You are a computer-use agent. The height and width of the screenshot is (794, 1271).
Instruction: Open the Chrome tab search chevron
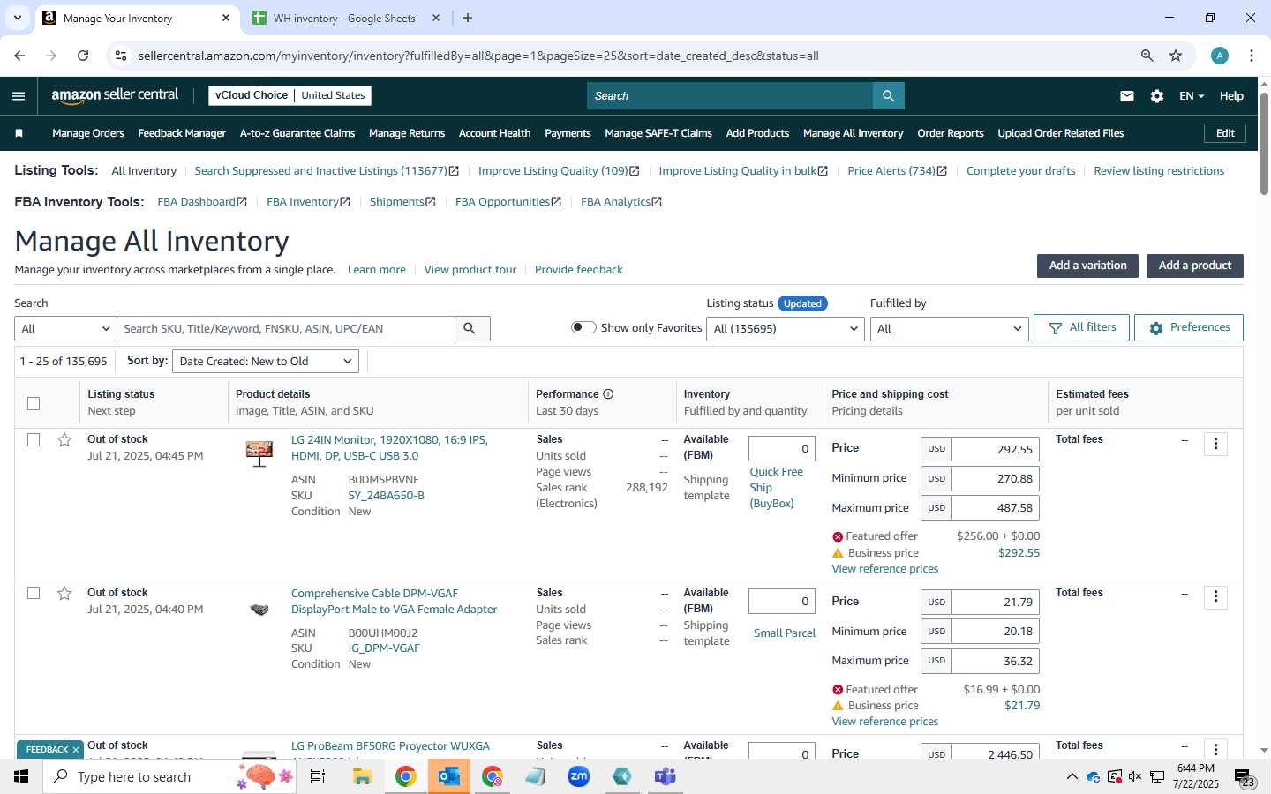click(17, 18)
